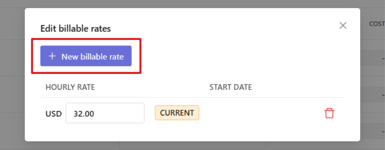This screenshot has height=150, width=385.
Task: Close the Edit billable rates dialog
Action: point(343,25)
